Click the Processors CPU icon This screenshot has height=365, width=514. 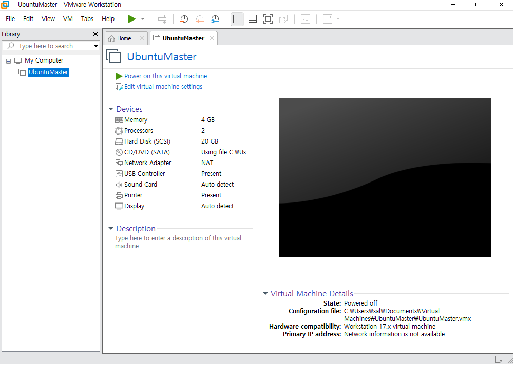(x=119, y=131)
